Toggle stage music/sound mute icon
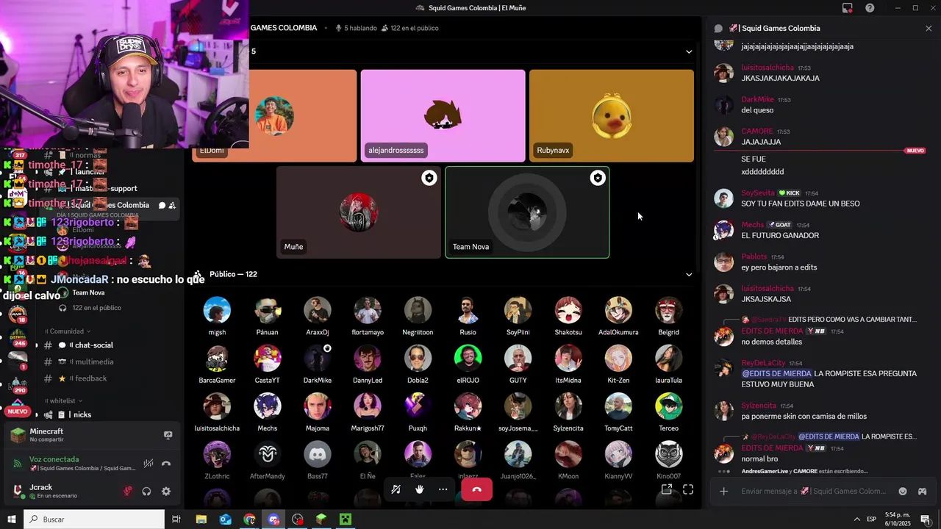 (396, 489)
